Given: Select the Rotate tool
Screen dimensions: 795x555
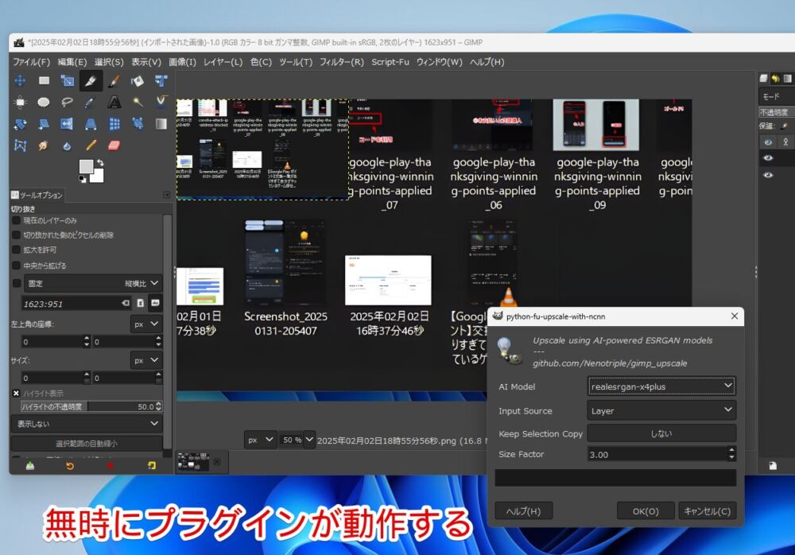Looking at the screenshot, I should 21,124.
